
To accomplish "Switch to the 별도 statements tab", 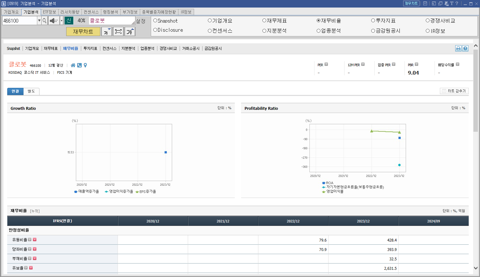I will tap(31, 91).
